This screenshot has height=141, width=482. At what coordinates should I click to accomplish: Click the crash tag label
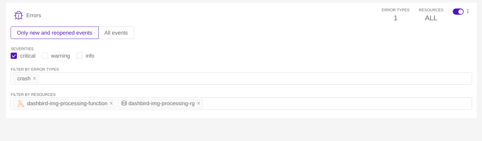24,78
